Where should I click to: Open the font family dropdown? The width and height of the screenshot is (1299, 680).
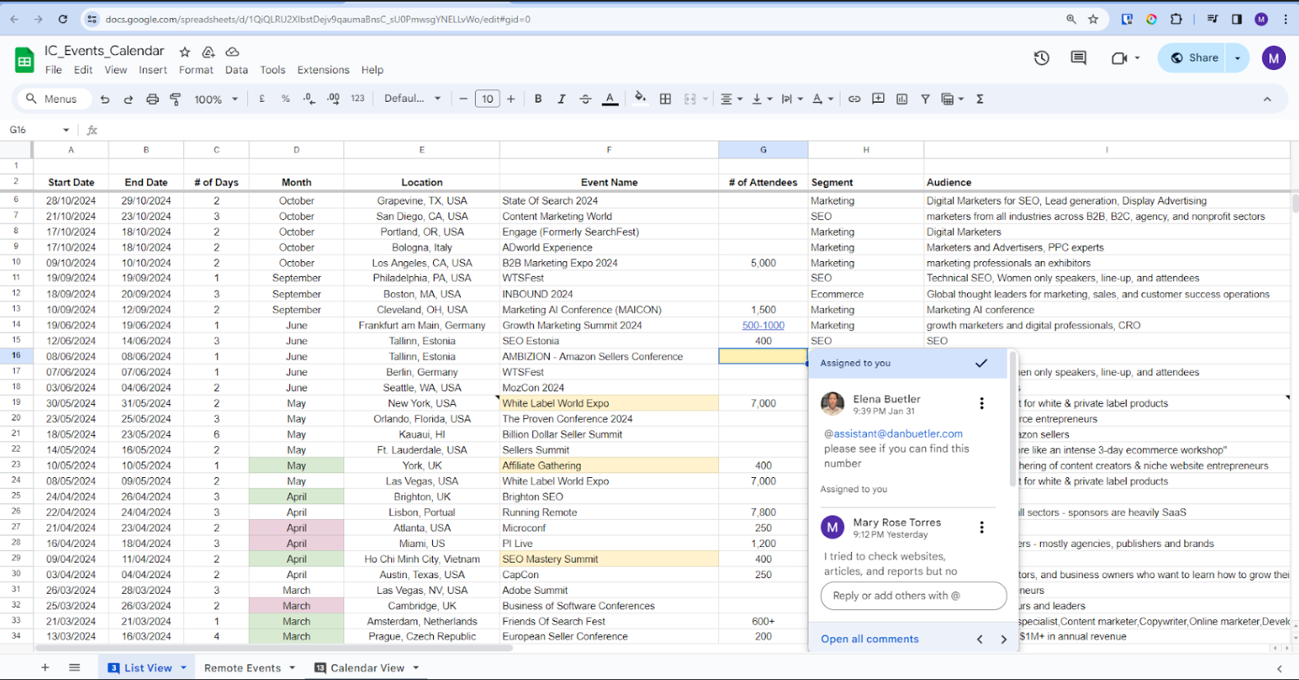tap(412, 99)
